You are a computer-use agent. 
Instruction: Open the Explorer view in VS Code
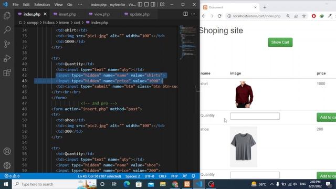pyautogui.click(x=7, y=16)
